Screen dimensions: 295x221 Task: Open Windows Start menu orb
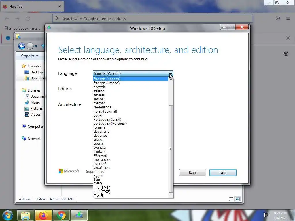tap(8, 215)
